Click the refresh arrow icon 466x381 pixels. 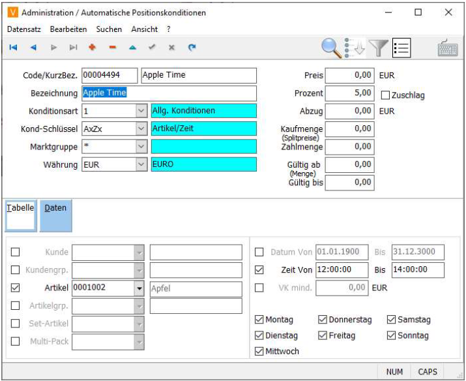pos(192,48)
